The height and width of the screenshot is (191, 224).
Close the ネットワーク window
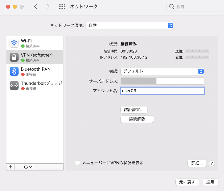point(8,7)
